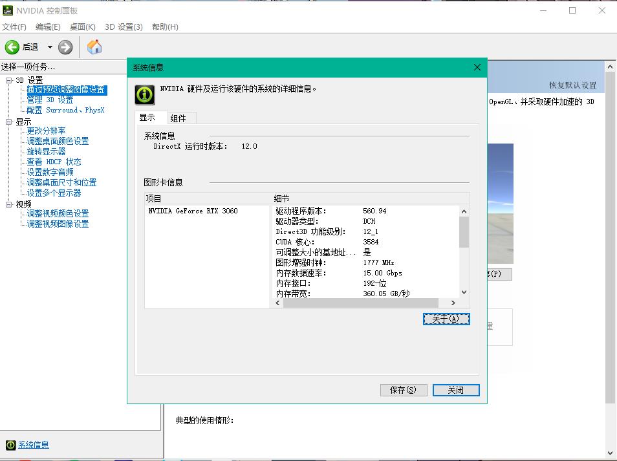Select 调整桌面尺寸和位置 tree item
Viewport: 617px width, 461px height.
[x=61, y=182]
